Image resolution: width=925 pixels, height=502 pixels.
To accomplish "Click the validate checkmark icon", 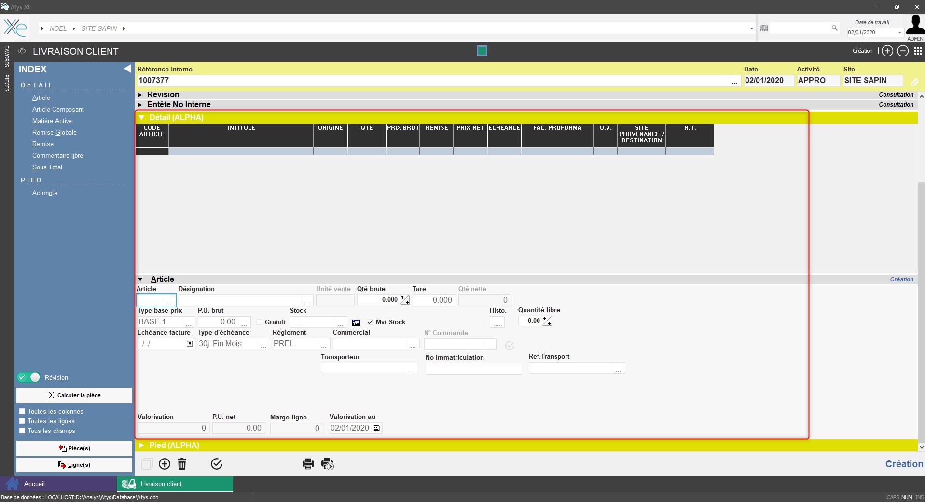I will [217, 464].
